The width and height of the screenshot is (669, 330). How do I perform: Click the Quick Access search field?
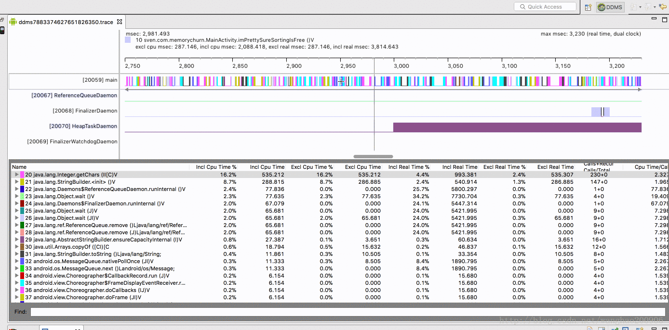pyautogui.click(x=545, y=7)
